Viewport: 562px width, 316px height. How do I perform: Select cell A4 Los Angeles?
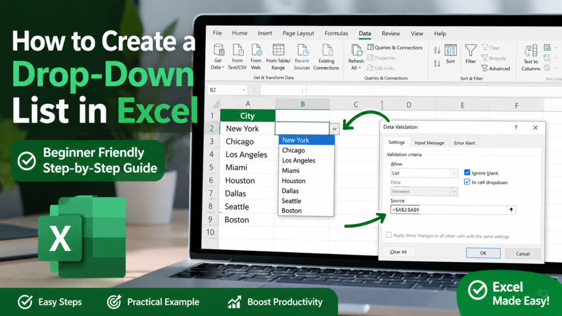coord(247,154)
